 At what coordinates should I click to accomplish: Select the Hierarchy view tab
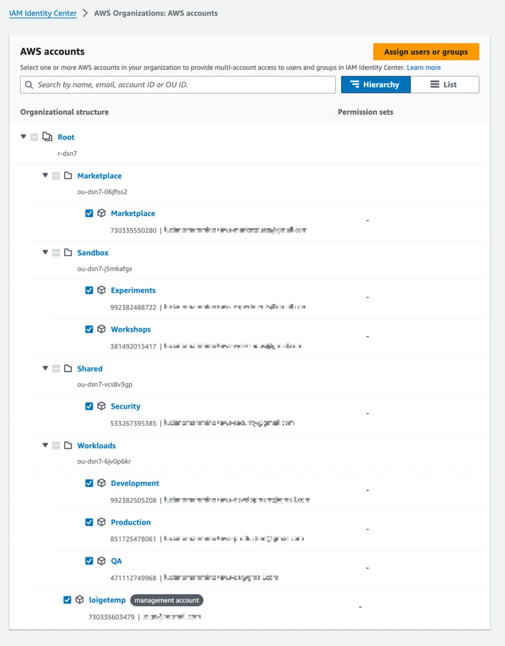[x=375, y=84]
